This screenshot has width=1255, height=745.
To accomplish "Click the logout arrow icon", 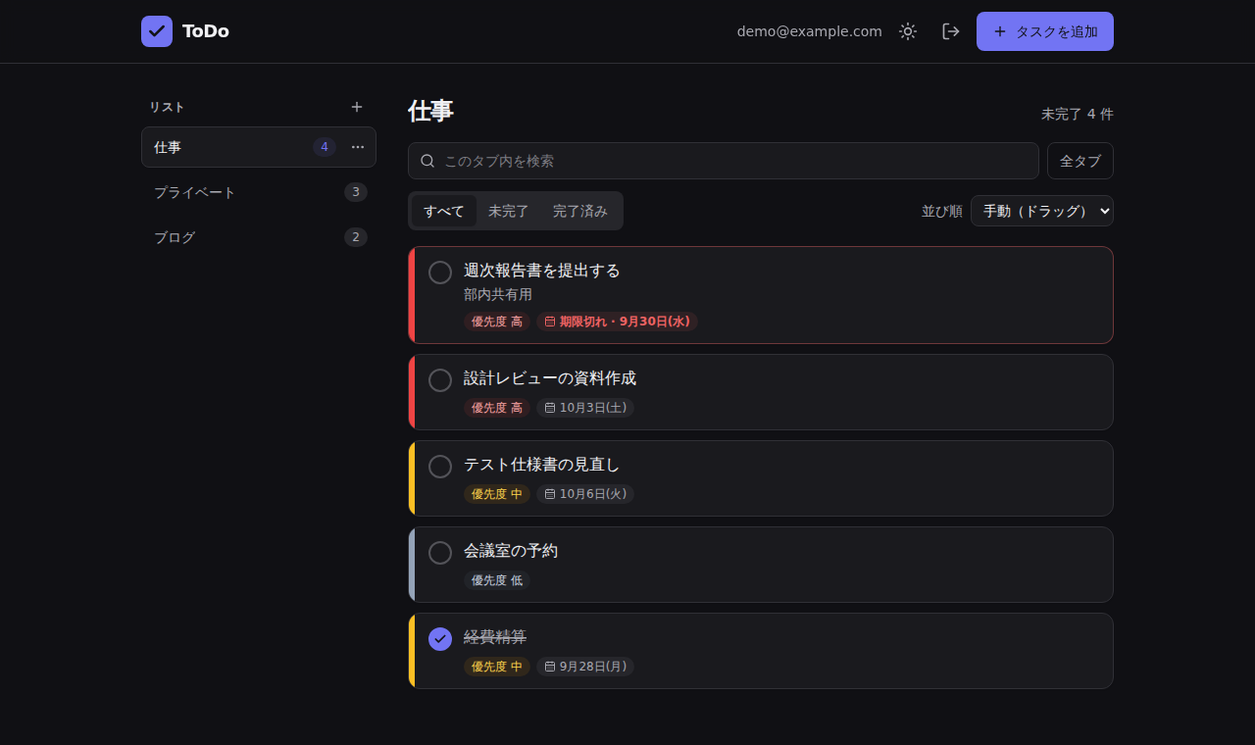I will [951, 31].
